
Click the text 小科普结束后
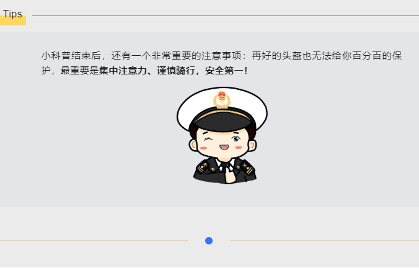click(71, 56)
